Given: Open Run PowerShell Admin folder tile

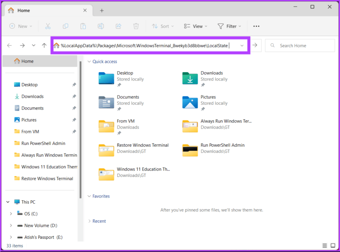Looking at the screenshot, I should pyautogui.click(x=213, y=150).
